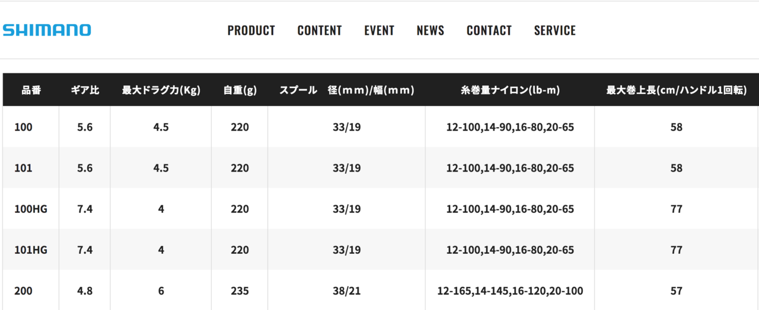Select the 100HG model cell
The height and width of the screenshot is (310, 759).
point(31,209)
